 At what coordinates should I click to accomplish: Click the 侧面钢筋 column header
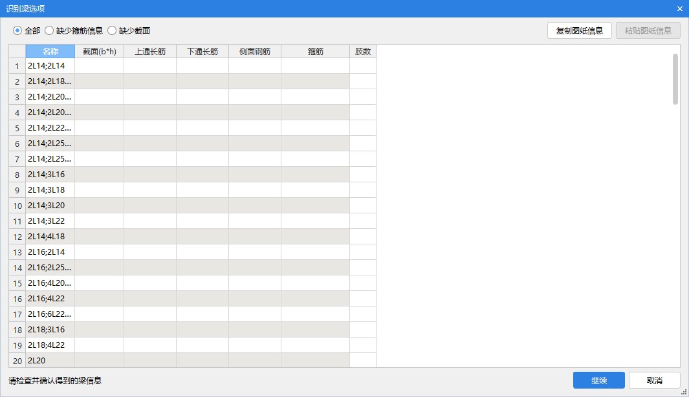254,51
